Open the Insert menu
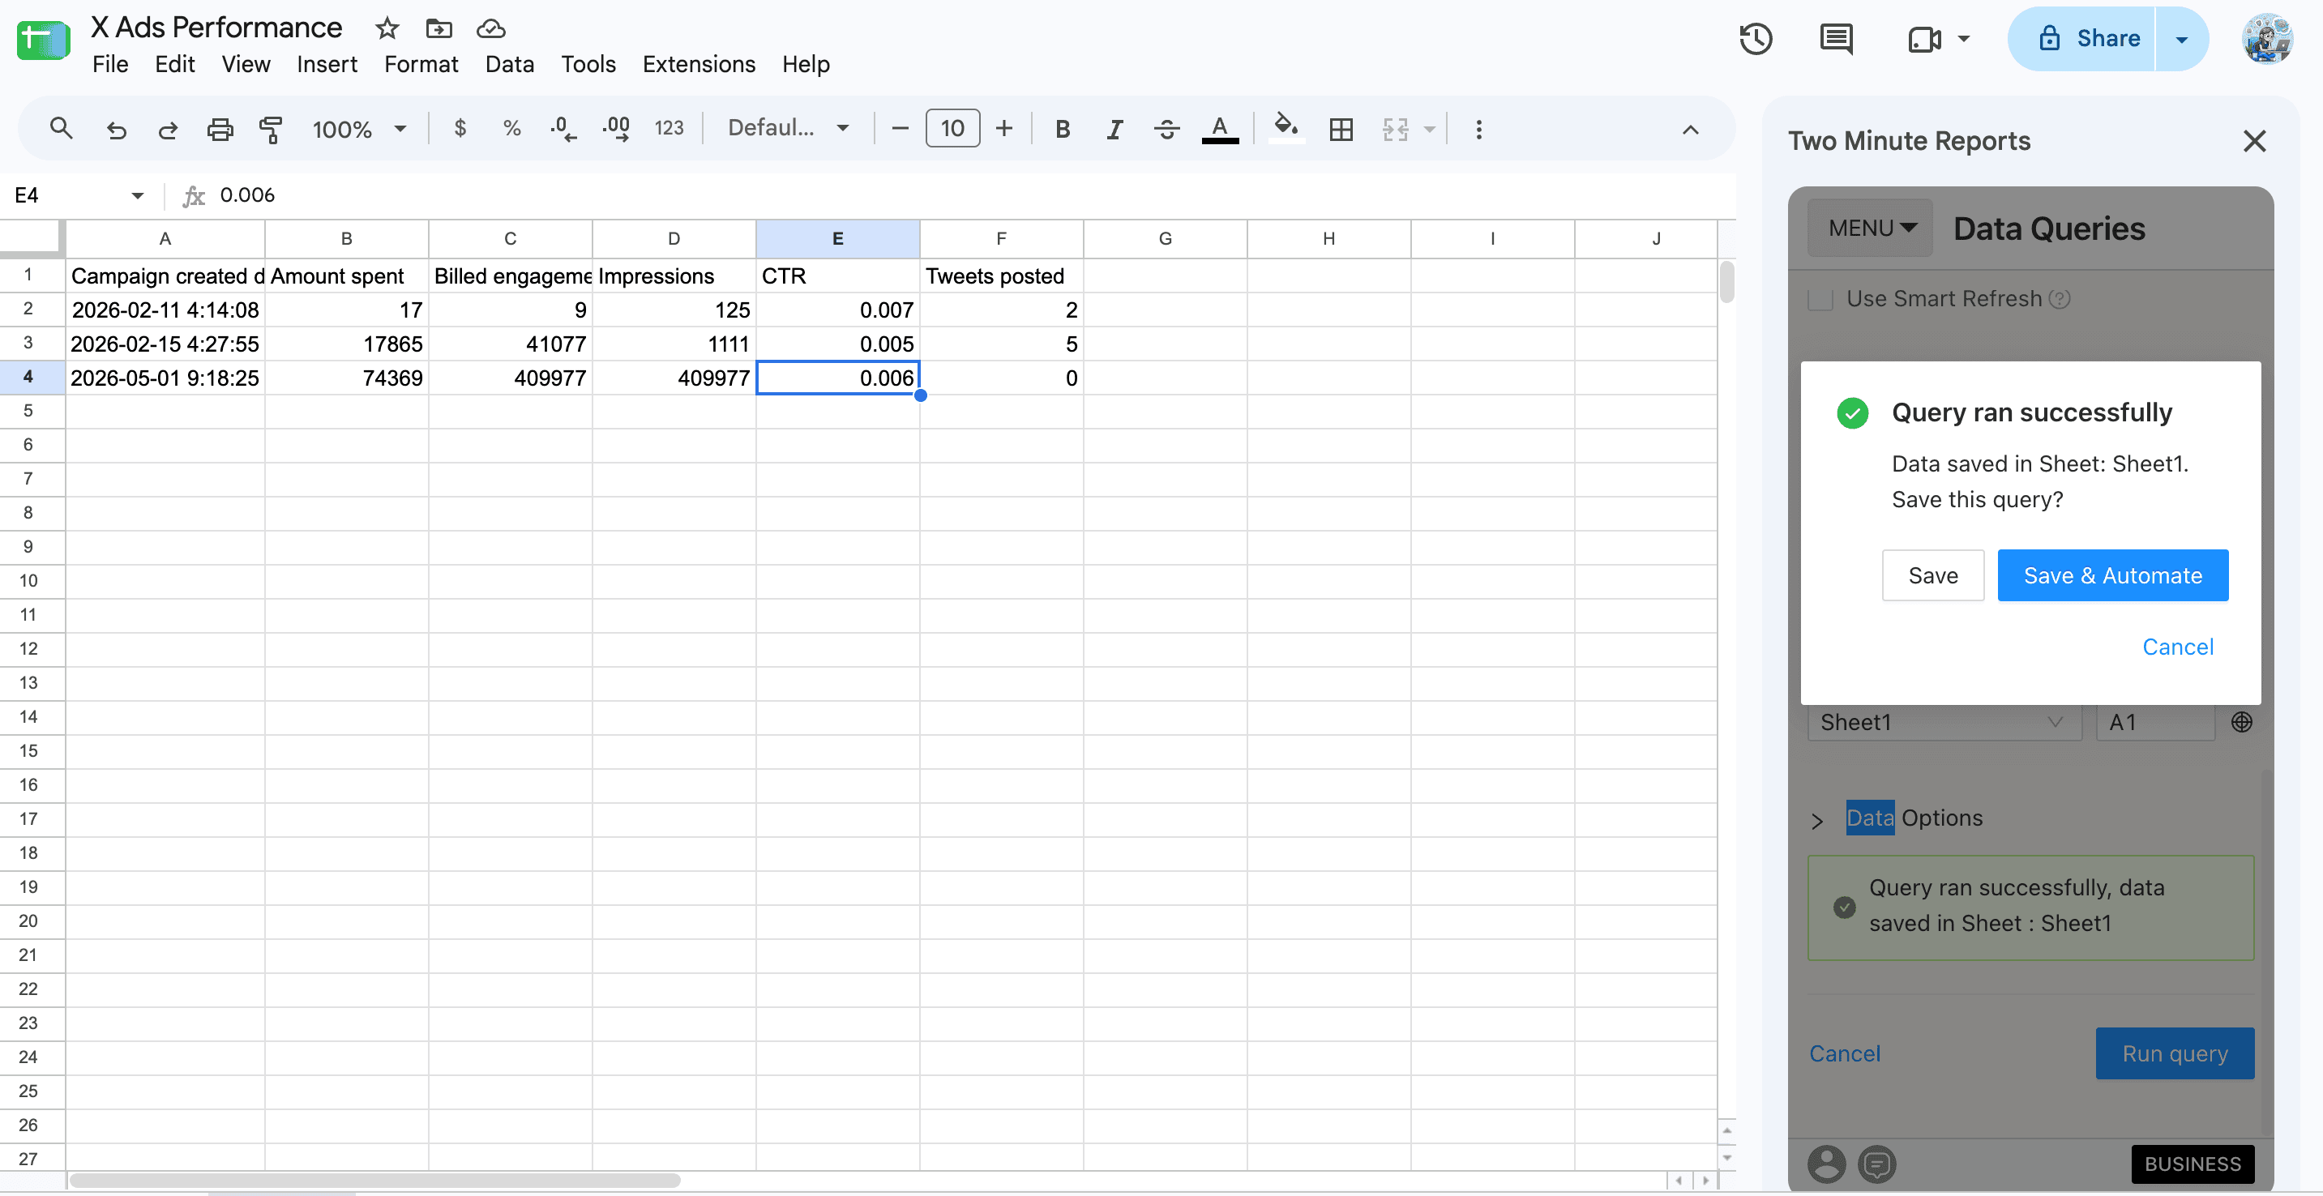The image size is (2323, 1196). (327, 64)
